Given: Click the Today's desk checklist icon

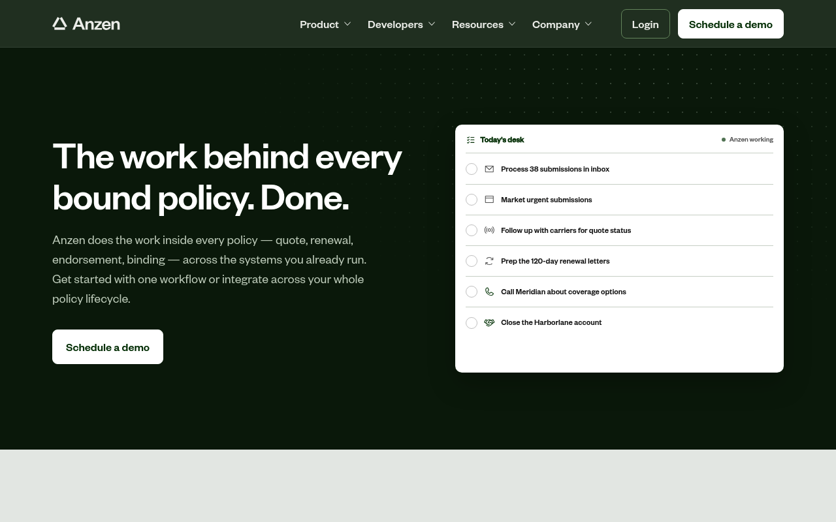Looking at the screenshot, I should click(x=471, y=140).
